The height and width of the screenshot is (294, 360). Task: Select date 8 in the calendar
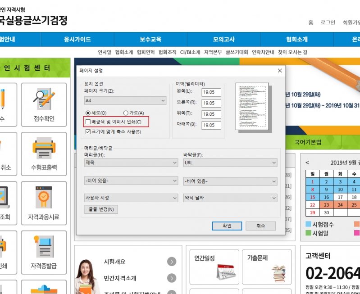[313, 190]
